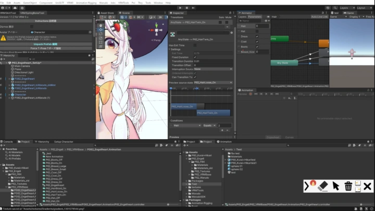Open the GameObject menu
The image size is (375, 211).
30,3
